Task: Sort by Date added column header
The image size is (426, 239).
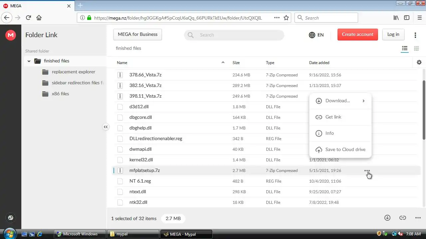Action: pyautogui.click(x=319, y=62)
